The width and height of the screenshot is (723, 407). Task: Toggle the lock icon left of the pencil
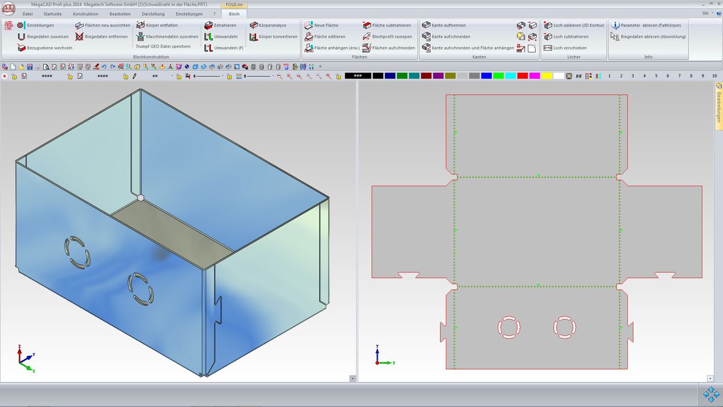click(126, 77)
